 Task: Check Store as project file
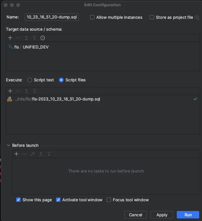[x=152, y=18]
